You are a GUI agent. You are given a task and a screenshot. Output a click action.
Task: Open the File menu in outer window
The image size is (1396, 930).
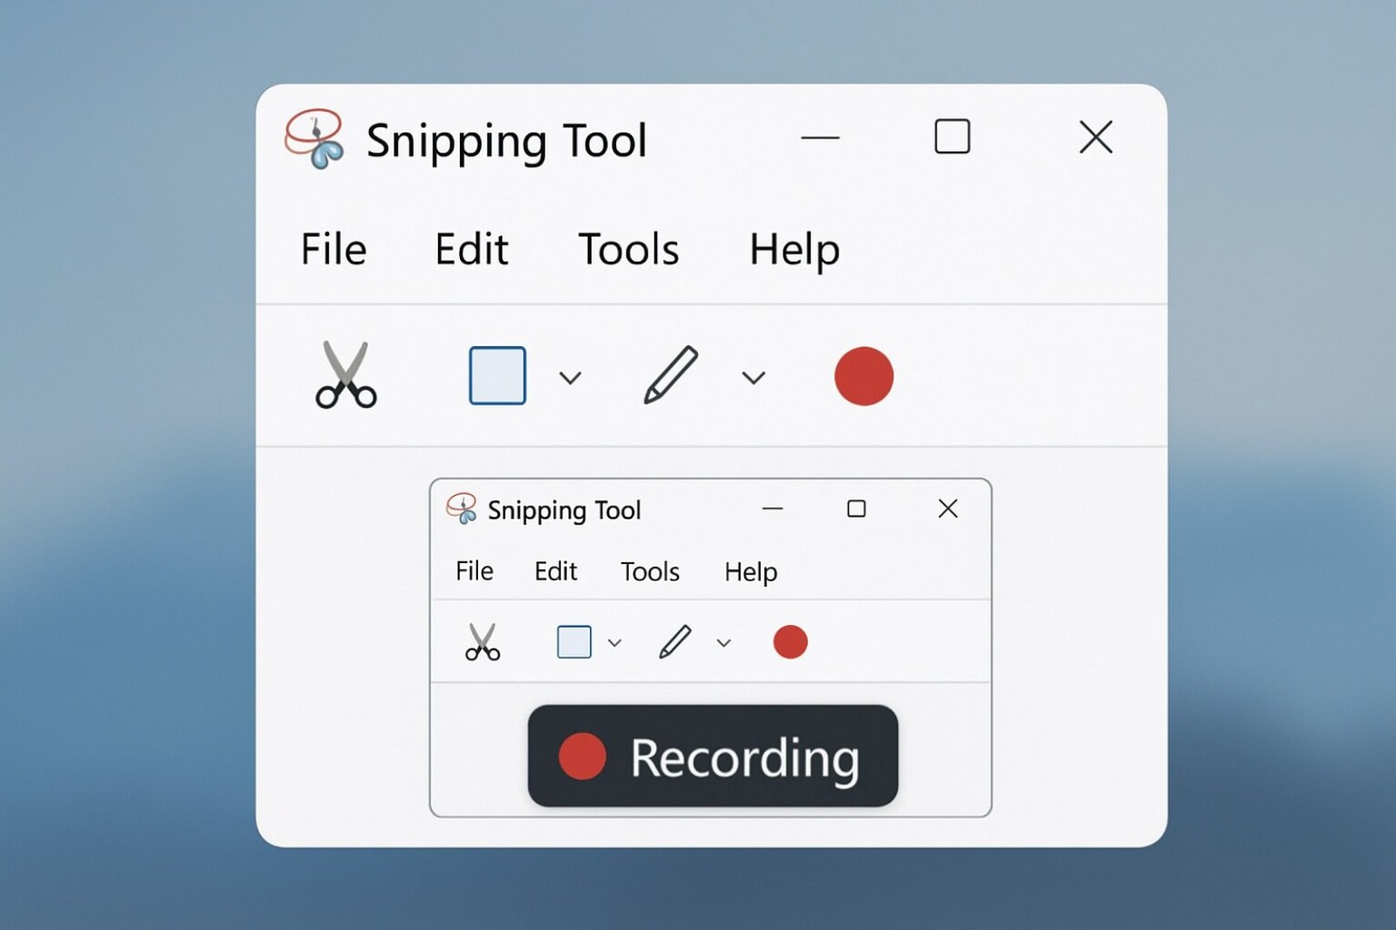(333, 249)
